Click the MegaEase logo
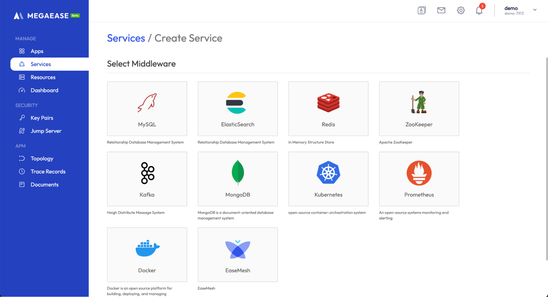 (x=41, y=16)
